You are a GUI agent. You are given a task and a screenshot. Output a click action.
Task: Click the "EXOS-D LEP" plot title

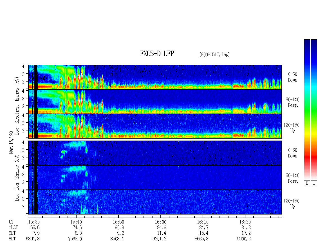(x=157, y=54)
